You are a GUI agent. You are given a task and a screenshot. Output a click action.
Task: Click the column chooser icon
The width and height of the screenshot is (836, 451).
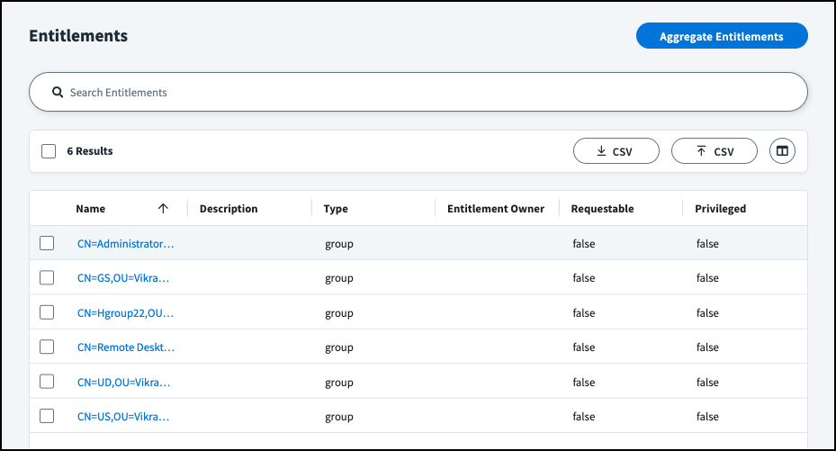coord(782,151)
